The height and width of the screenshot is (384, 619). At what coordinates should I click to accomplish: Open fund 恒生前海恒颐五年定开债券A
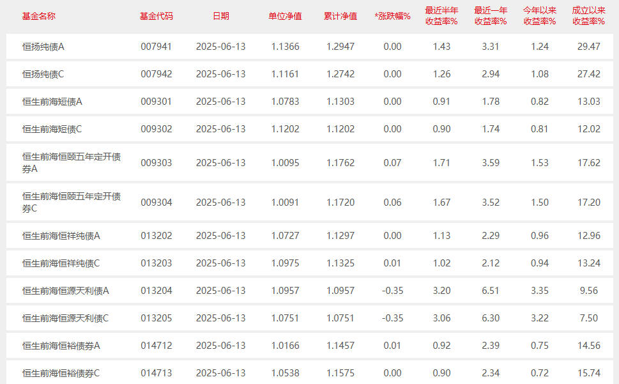point(72,162)
